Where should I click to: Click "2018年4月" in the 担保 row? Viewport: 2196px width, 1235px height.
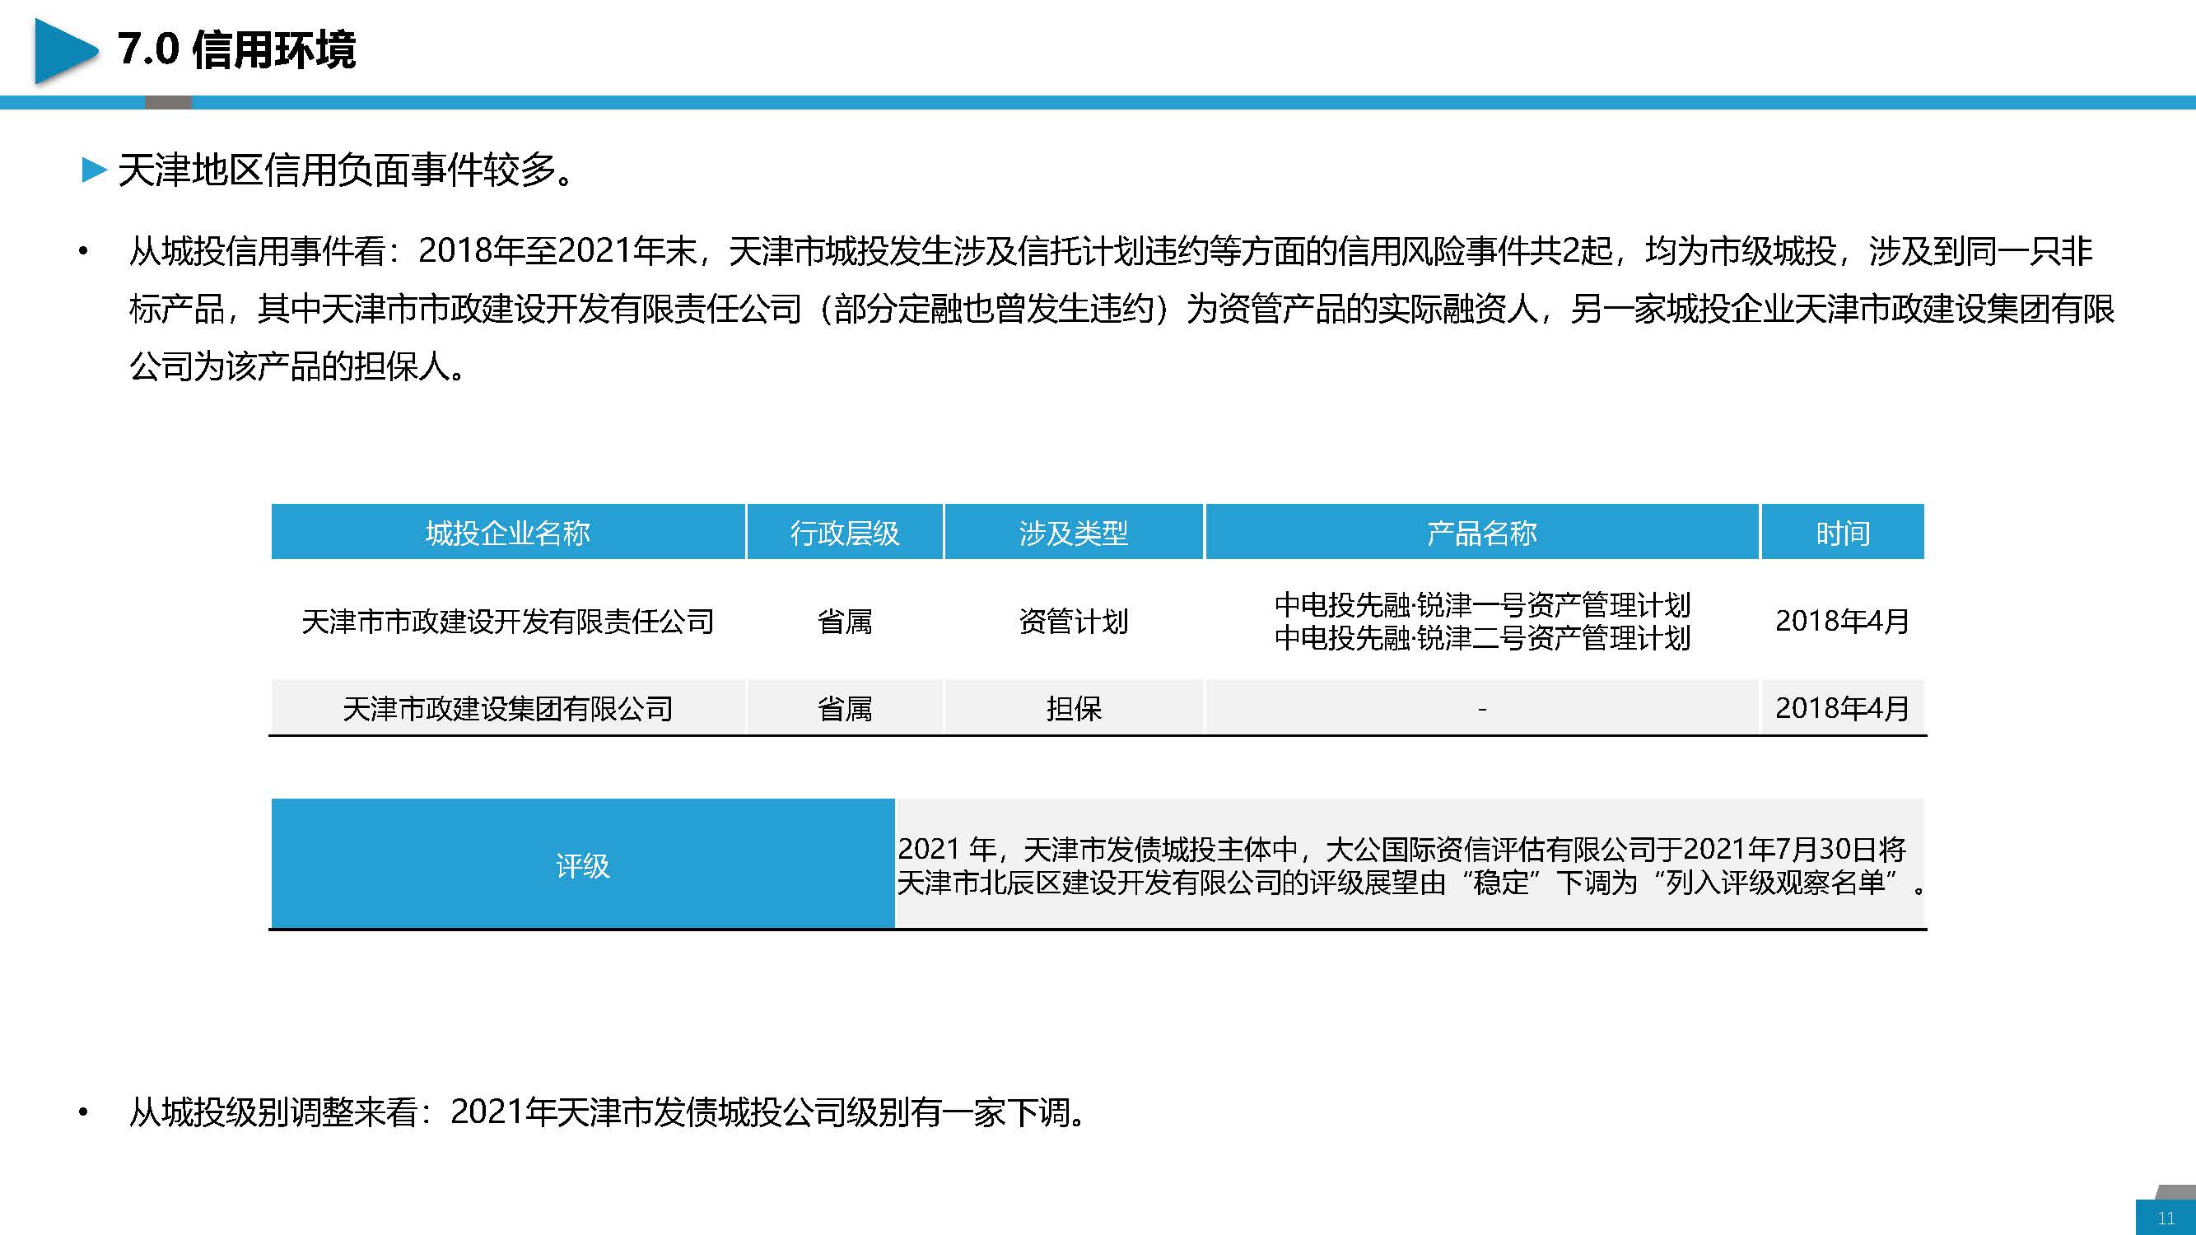coord(1842,707)
